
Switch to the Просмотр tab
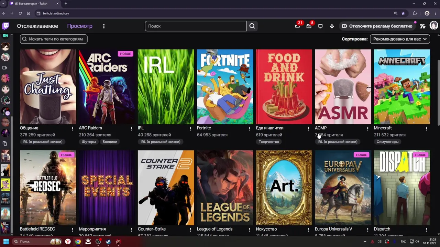tap(80, 26)
